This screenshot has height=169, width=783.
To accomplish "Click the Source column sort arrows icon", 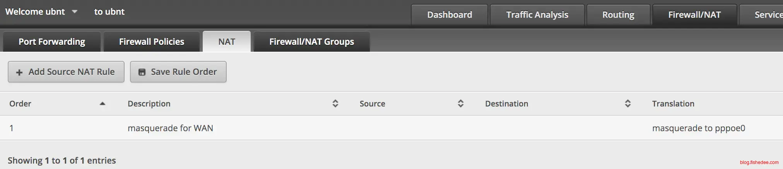I will coord(460,103).
